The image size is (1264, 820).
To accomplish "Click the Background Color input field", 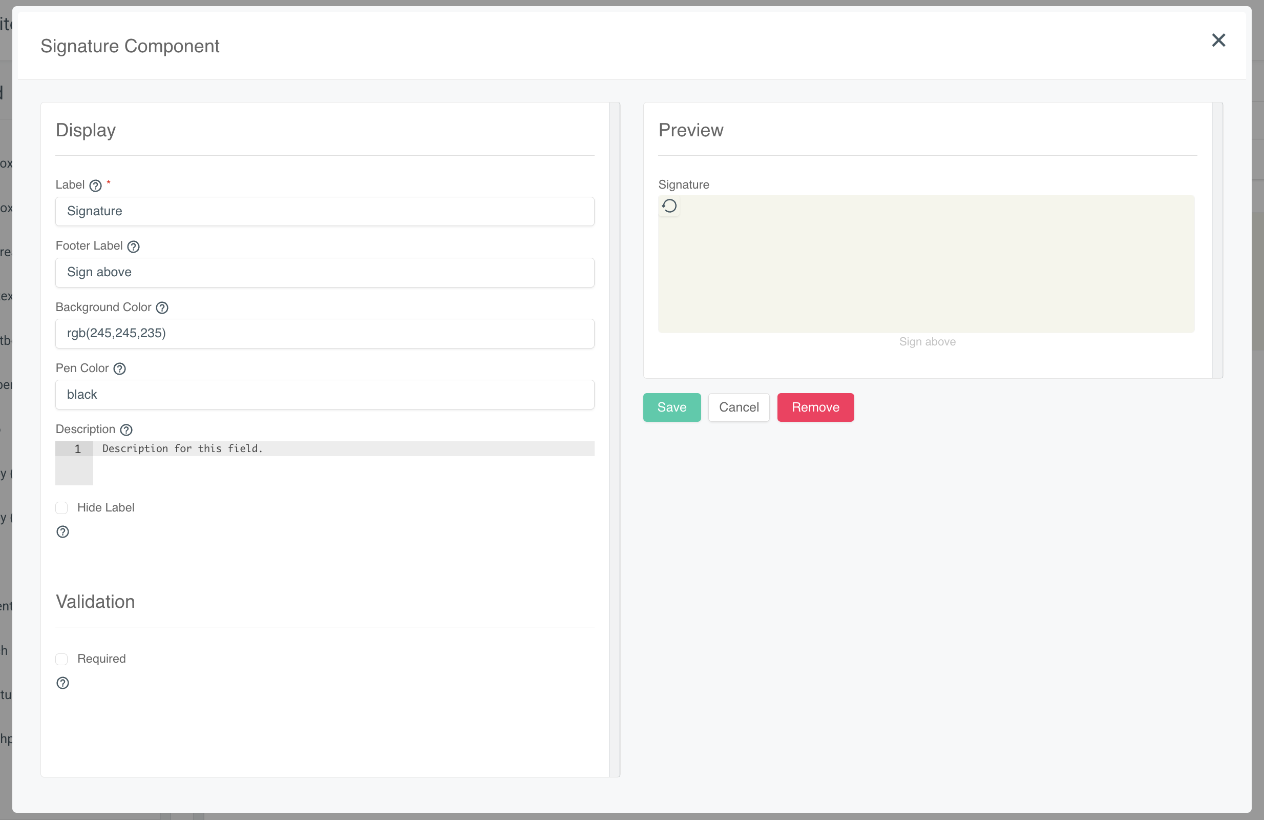I will click(x=325, y=333).
